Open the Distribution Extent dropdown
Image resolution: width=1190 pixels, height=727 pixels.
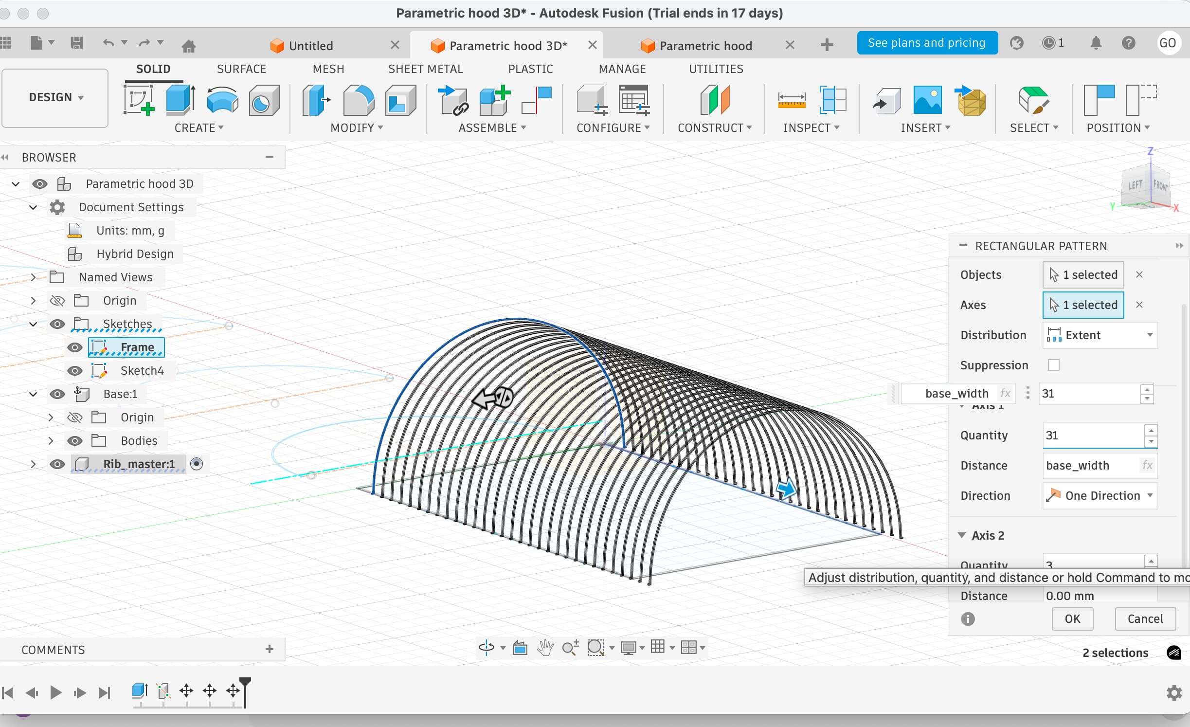[x=1100, y=335]
